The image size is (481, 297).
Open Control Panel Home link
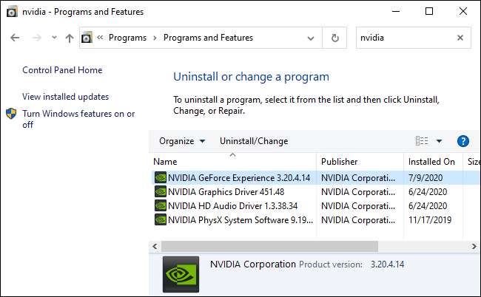click(62, 70)
